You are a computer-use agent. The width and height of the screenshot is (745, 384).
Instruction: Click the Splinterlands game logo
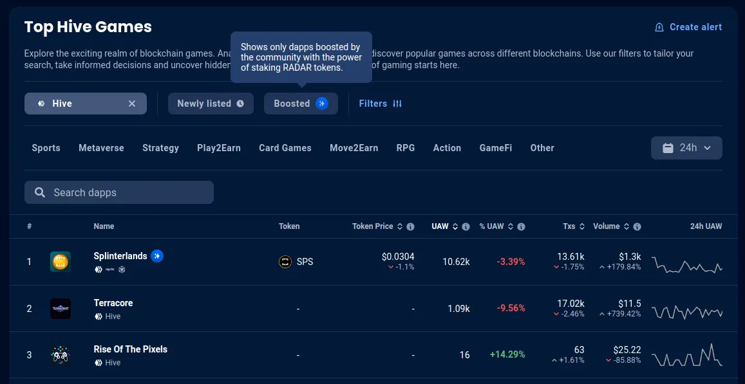[61, 262]
